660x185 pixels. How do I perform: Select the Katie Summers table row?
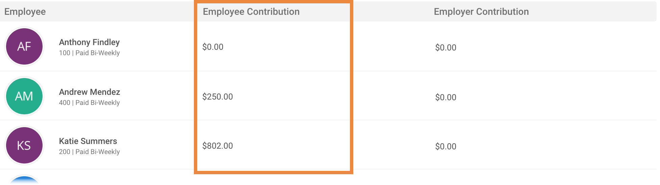tap(328, 145)
